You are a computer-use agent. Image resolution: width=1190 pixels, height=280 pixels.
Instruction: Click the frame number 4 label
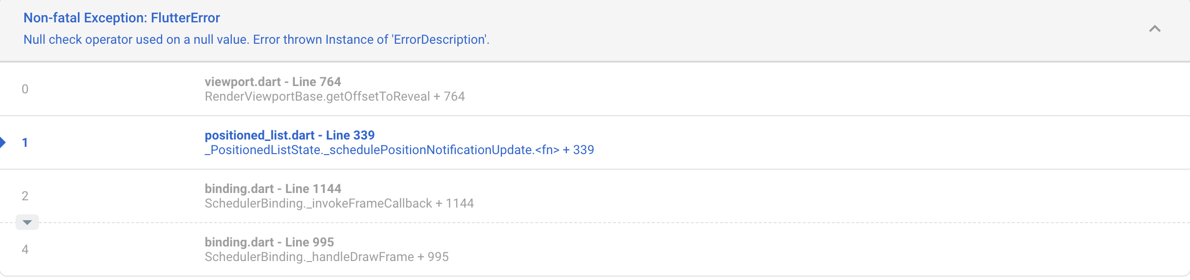click(x=25, y=249)
